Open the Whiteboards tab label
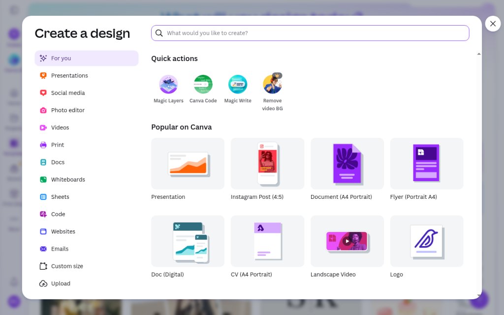The image size is (504, 315). pyautogui.click(x=68, y=180)
